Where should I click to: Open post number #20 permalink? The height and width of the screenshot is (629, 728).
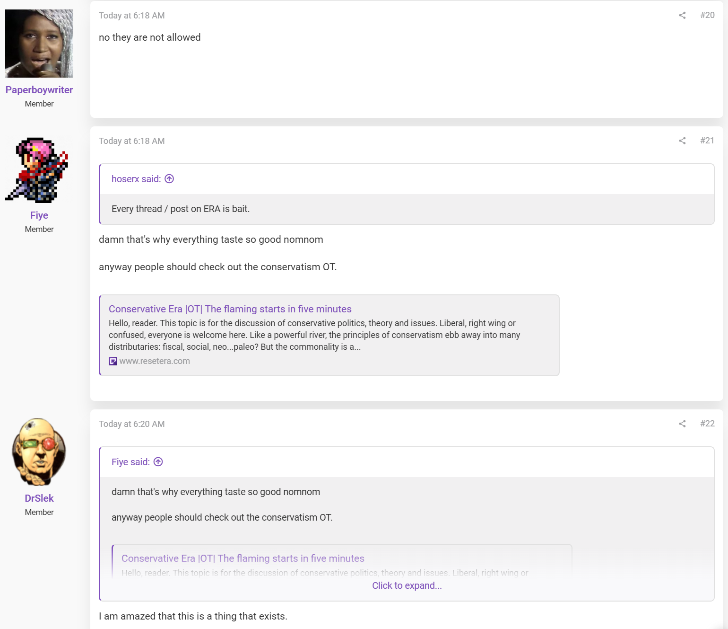pos(707,15)
